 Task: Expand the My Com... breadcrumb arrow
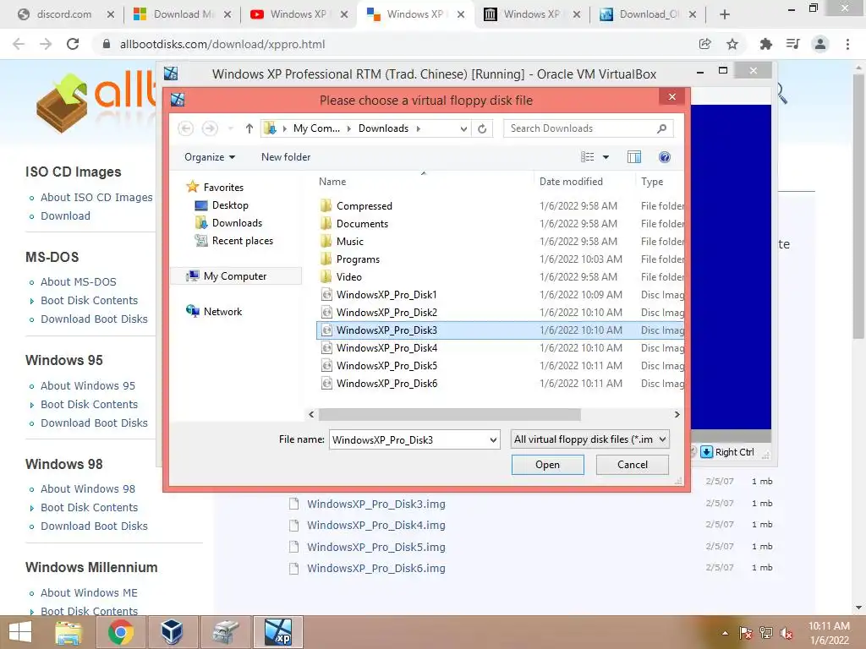coord(349,128)
